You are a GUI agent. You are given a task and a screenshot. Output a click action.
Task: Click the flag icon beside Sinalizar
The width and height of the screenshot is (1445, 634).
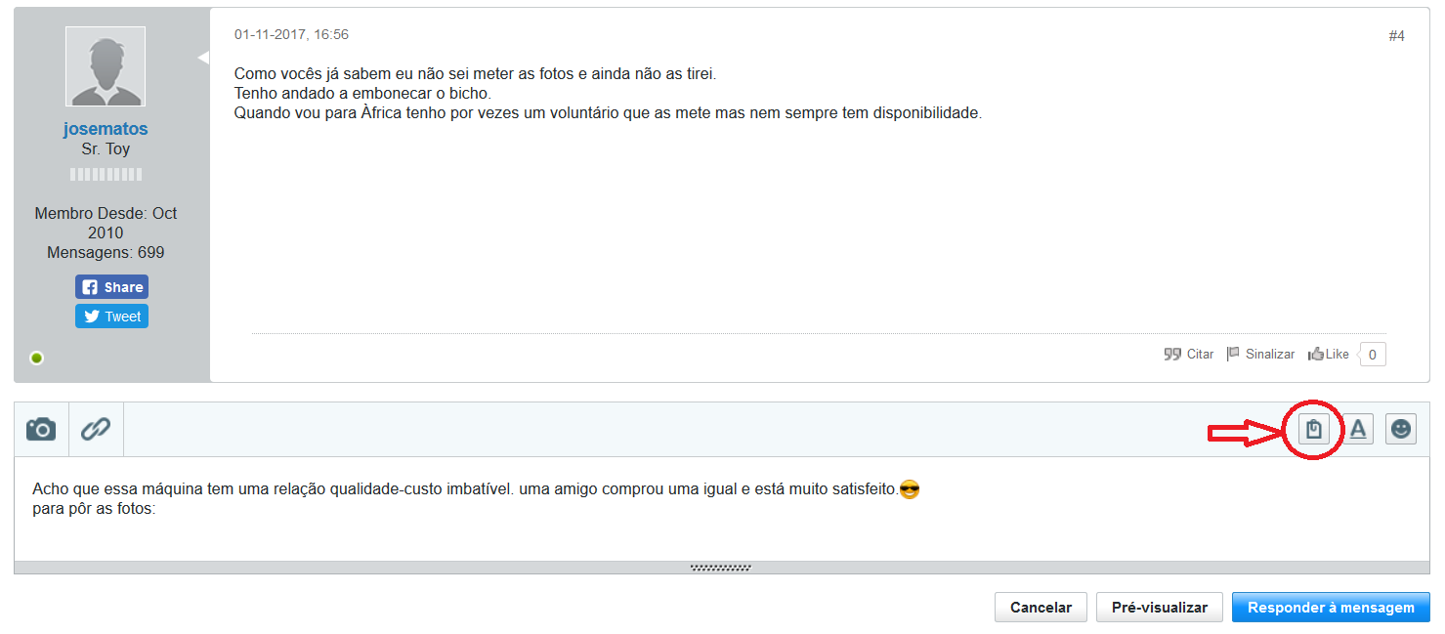pos(1233,355)
